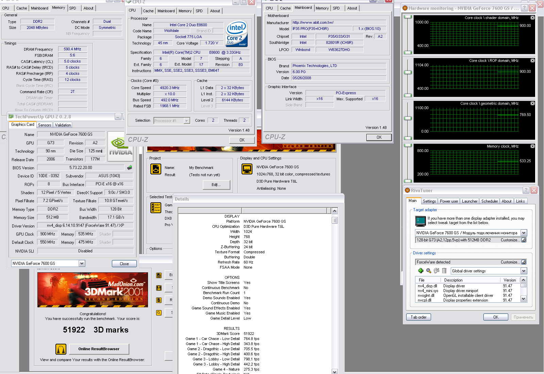Click the GPU-Z BIOS Version field 5.73.22.20.00
The width and height of the screenshot is (544, 374).
tap(81, 168)
